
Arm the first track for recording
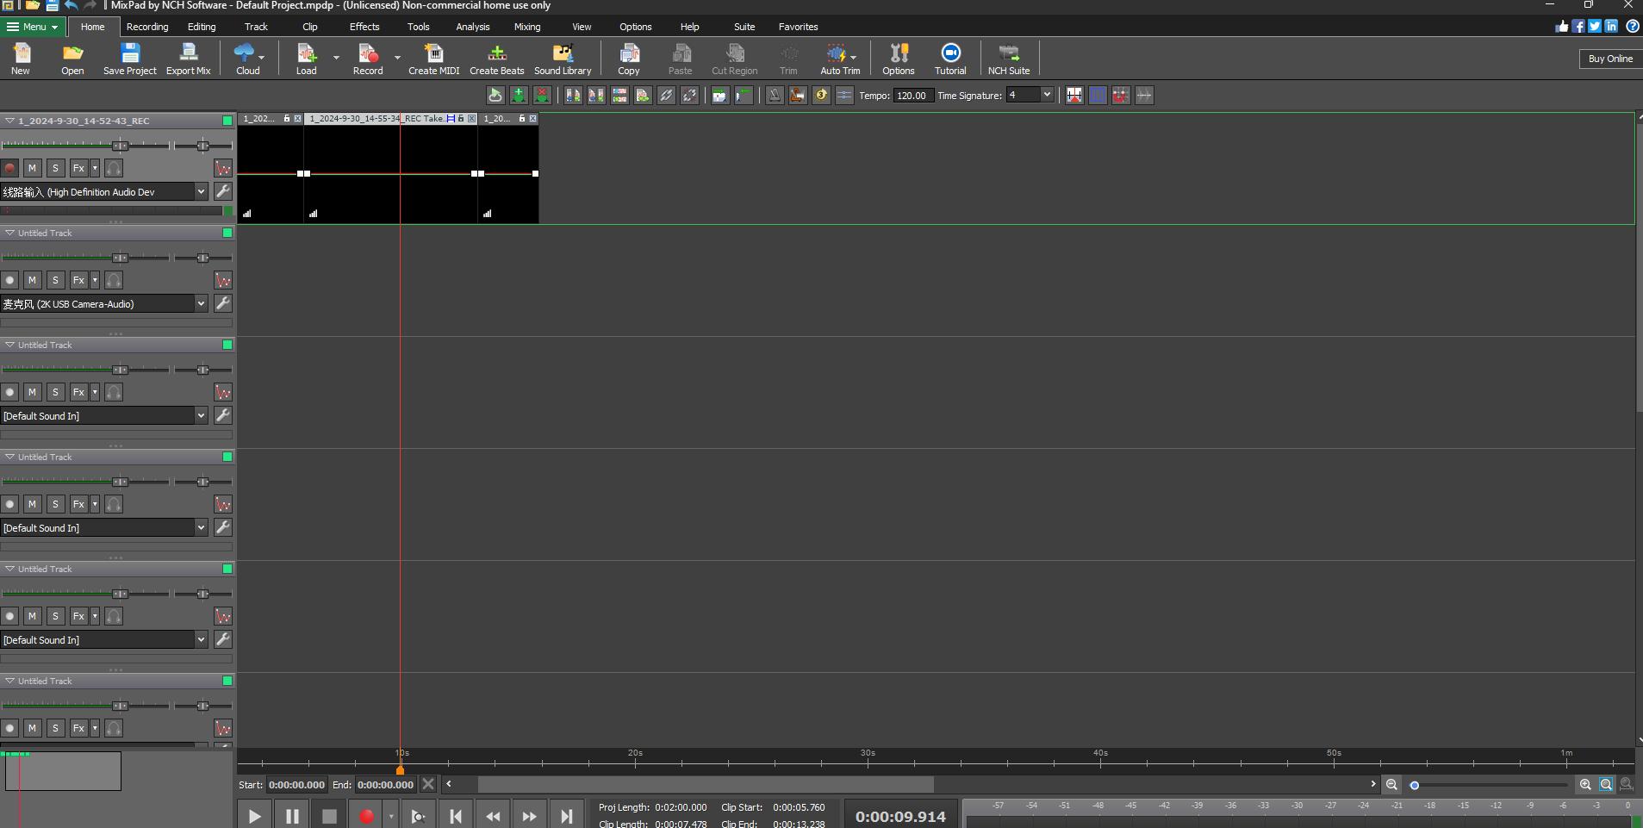click(x=9, y=168)
